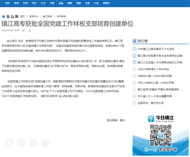Click the 今日镇江 QR code image
The width and height of the screenshot is (190, 157).
click(x=161, y=135)
